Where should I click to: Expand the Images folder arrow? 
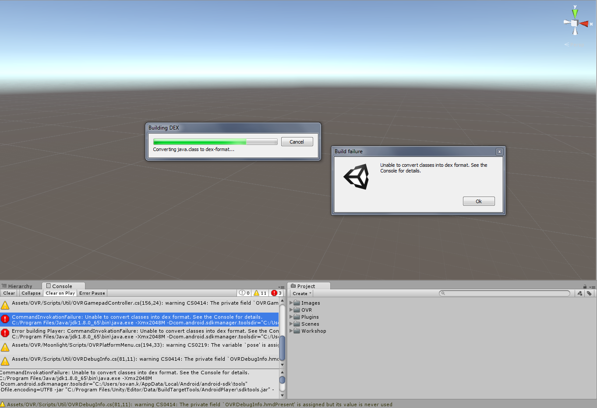coord(291,302)
